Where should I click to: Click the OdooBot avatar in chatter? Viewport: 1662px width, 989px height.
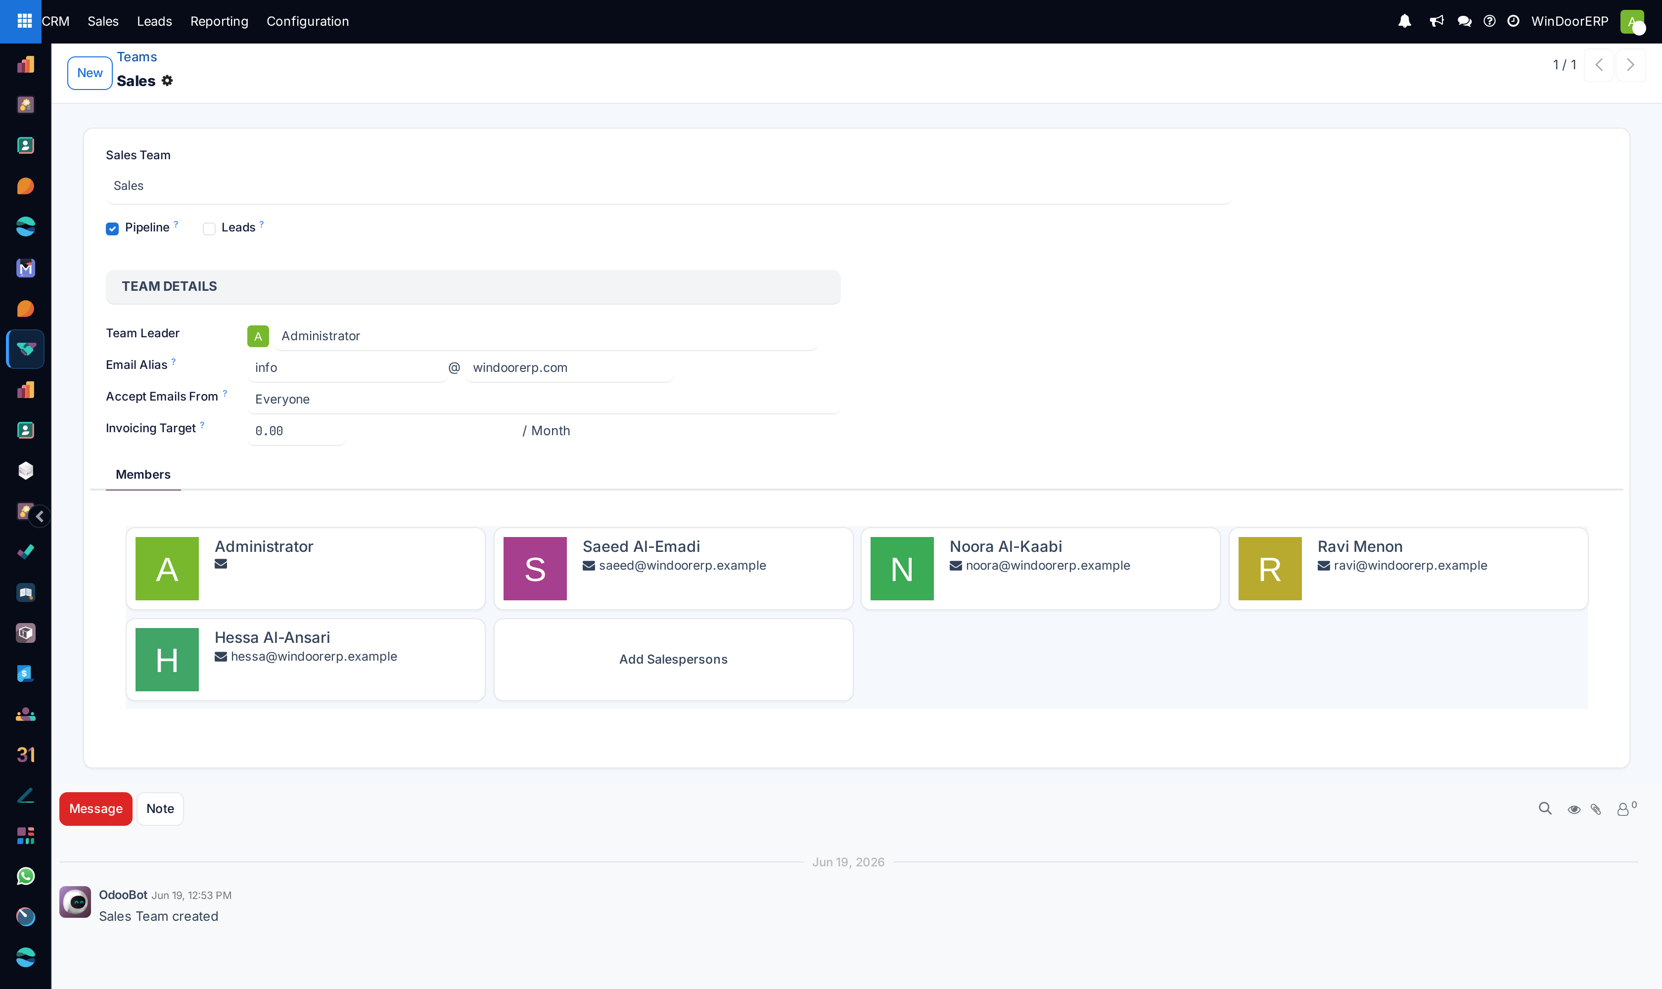click(75, 901)
